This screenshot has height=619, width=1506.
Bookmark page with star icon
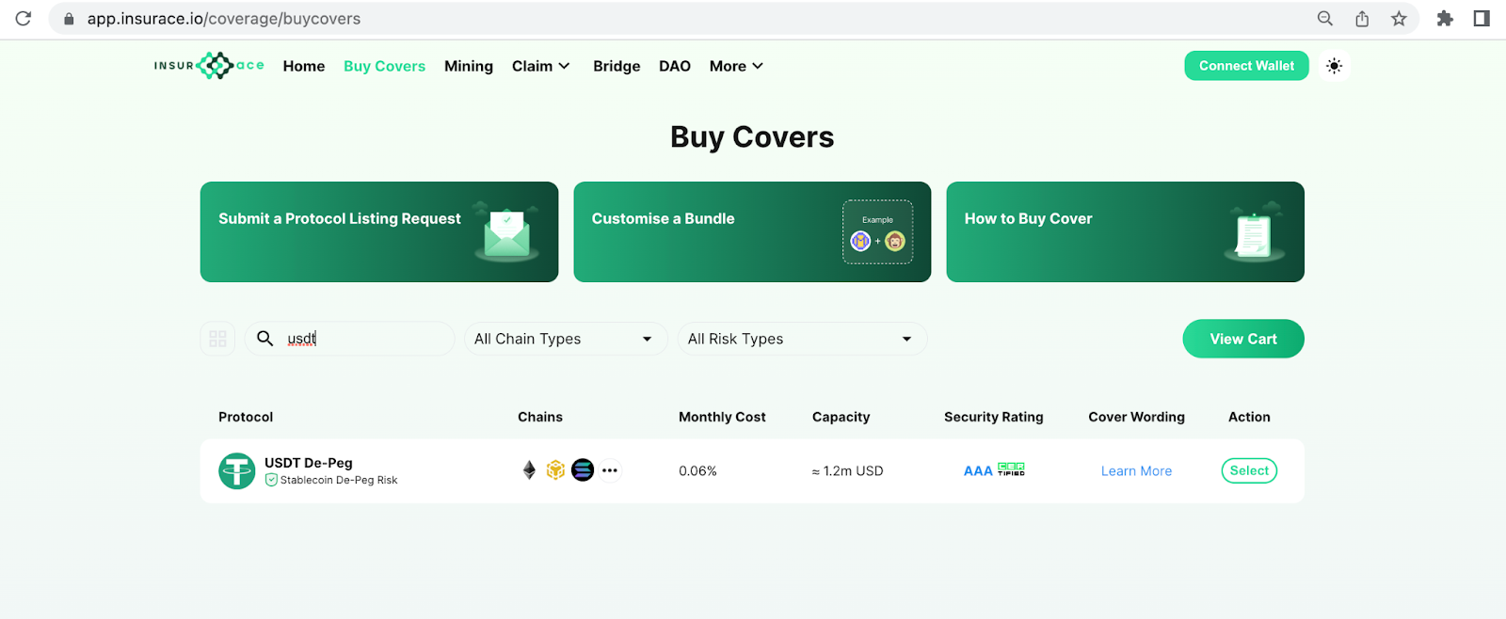pos(1399,19)
